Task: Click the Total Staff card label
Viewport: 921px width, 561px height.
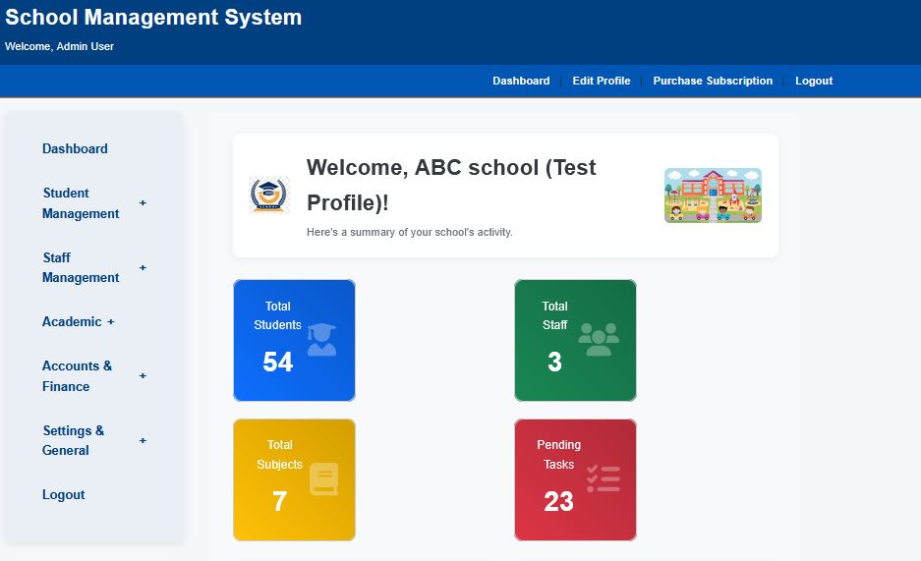Action: click(554, 315)
